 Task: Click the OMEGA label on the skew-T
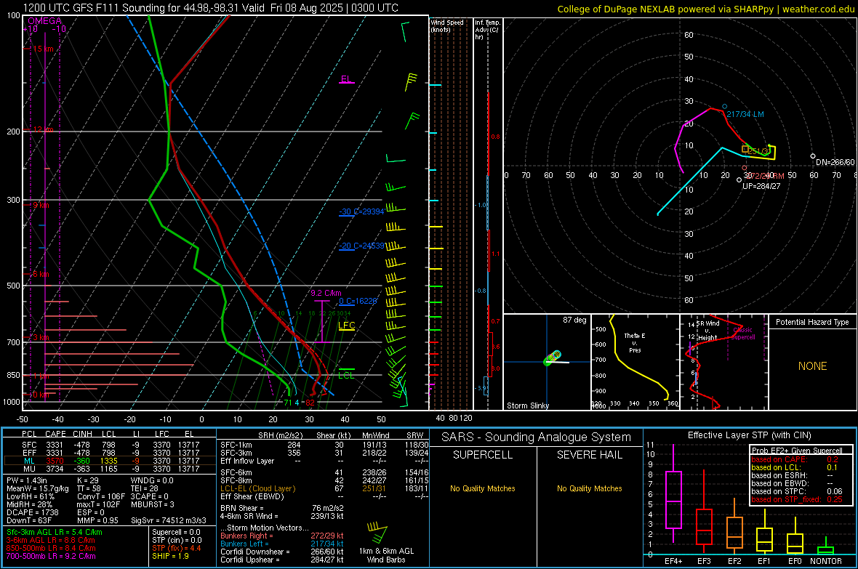(45, 21)
